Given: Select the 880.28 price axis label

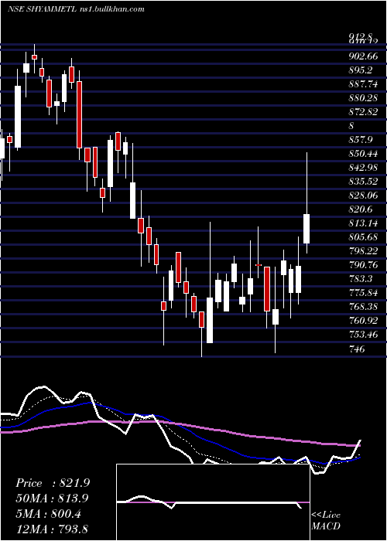Looking at the screenshot, I should click(x=362, y=98).
